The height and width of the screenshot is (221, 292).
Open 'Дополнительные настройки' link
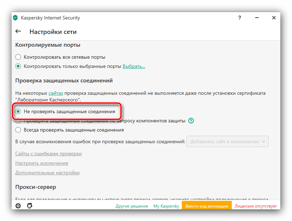[x=47, y=173]
